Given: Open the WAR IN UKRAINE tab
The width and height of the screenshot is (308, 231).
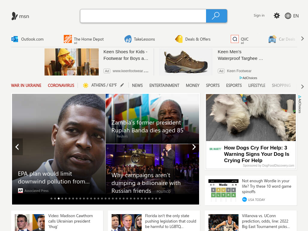Looking at the screenshot, I should pos(26,85).
